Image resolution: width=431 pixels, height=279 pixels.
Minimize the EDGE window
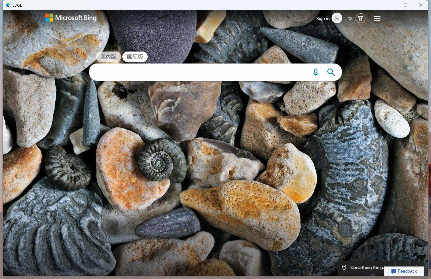390,5
